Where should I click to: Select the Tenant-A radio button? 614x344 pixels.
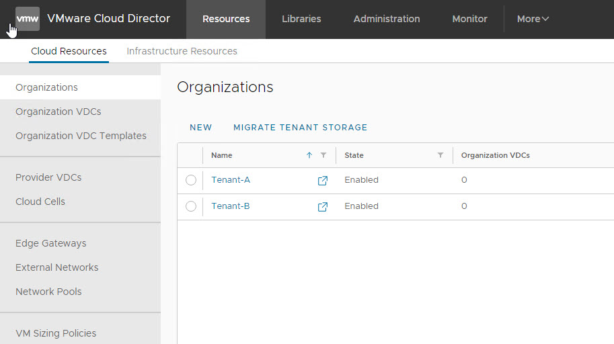tap(191, 180)
